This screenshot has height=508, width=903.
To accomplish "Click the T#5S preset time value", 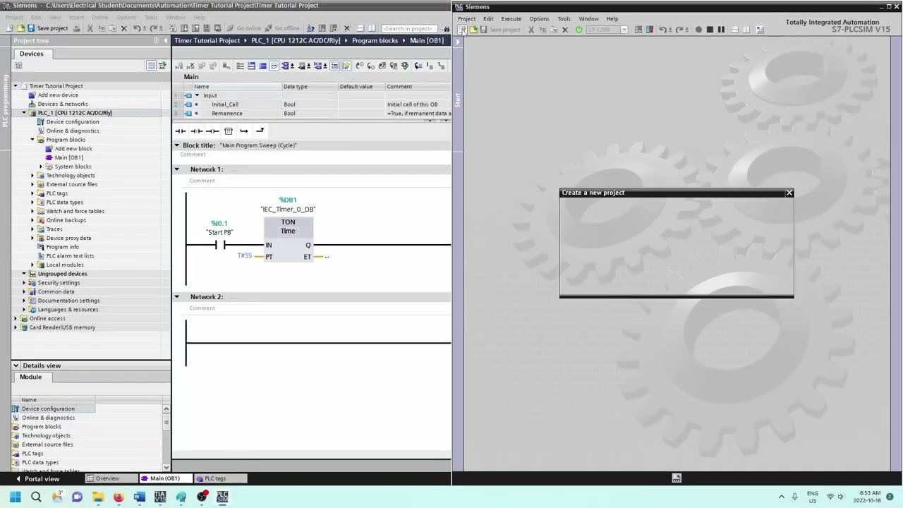I will pos(244,255).
